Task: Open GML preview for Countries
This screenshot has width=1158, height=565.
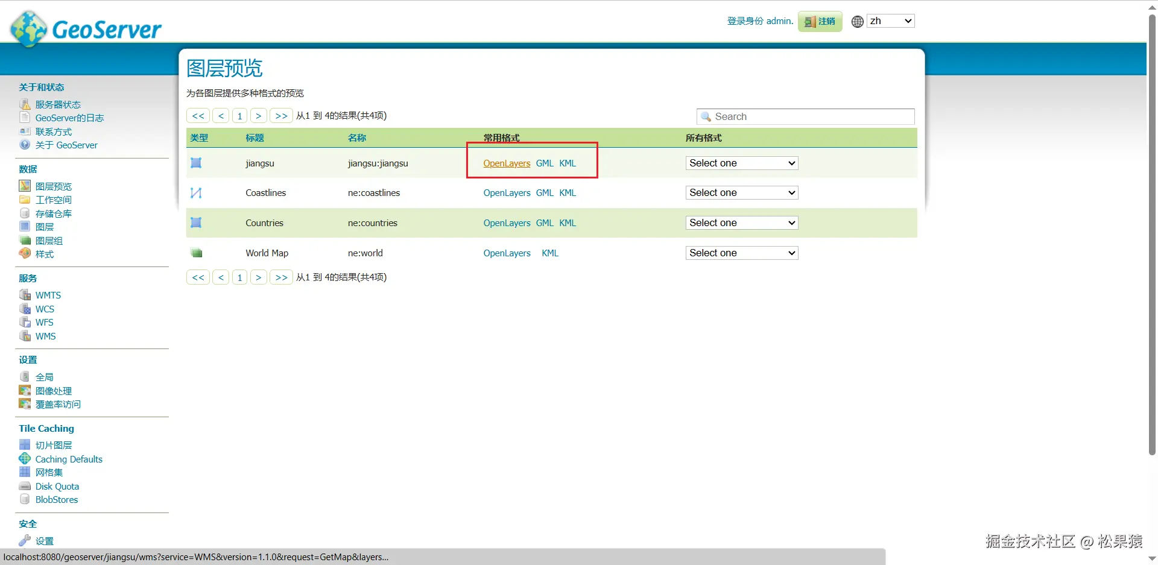Action: 545,223
